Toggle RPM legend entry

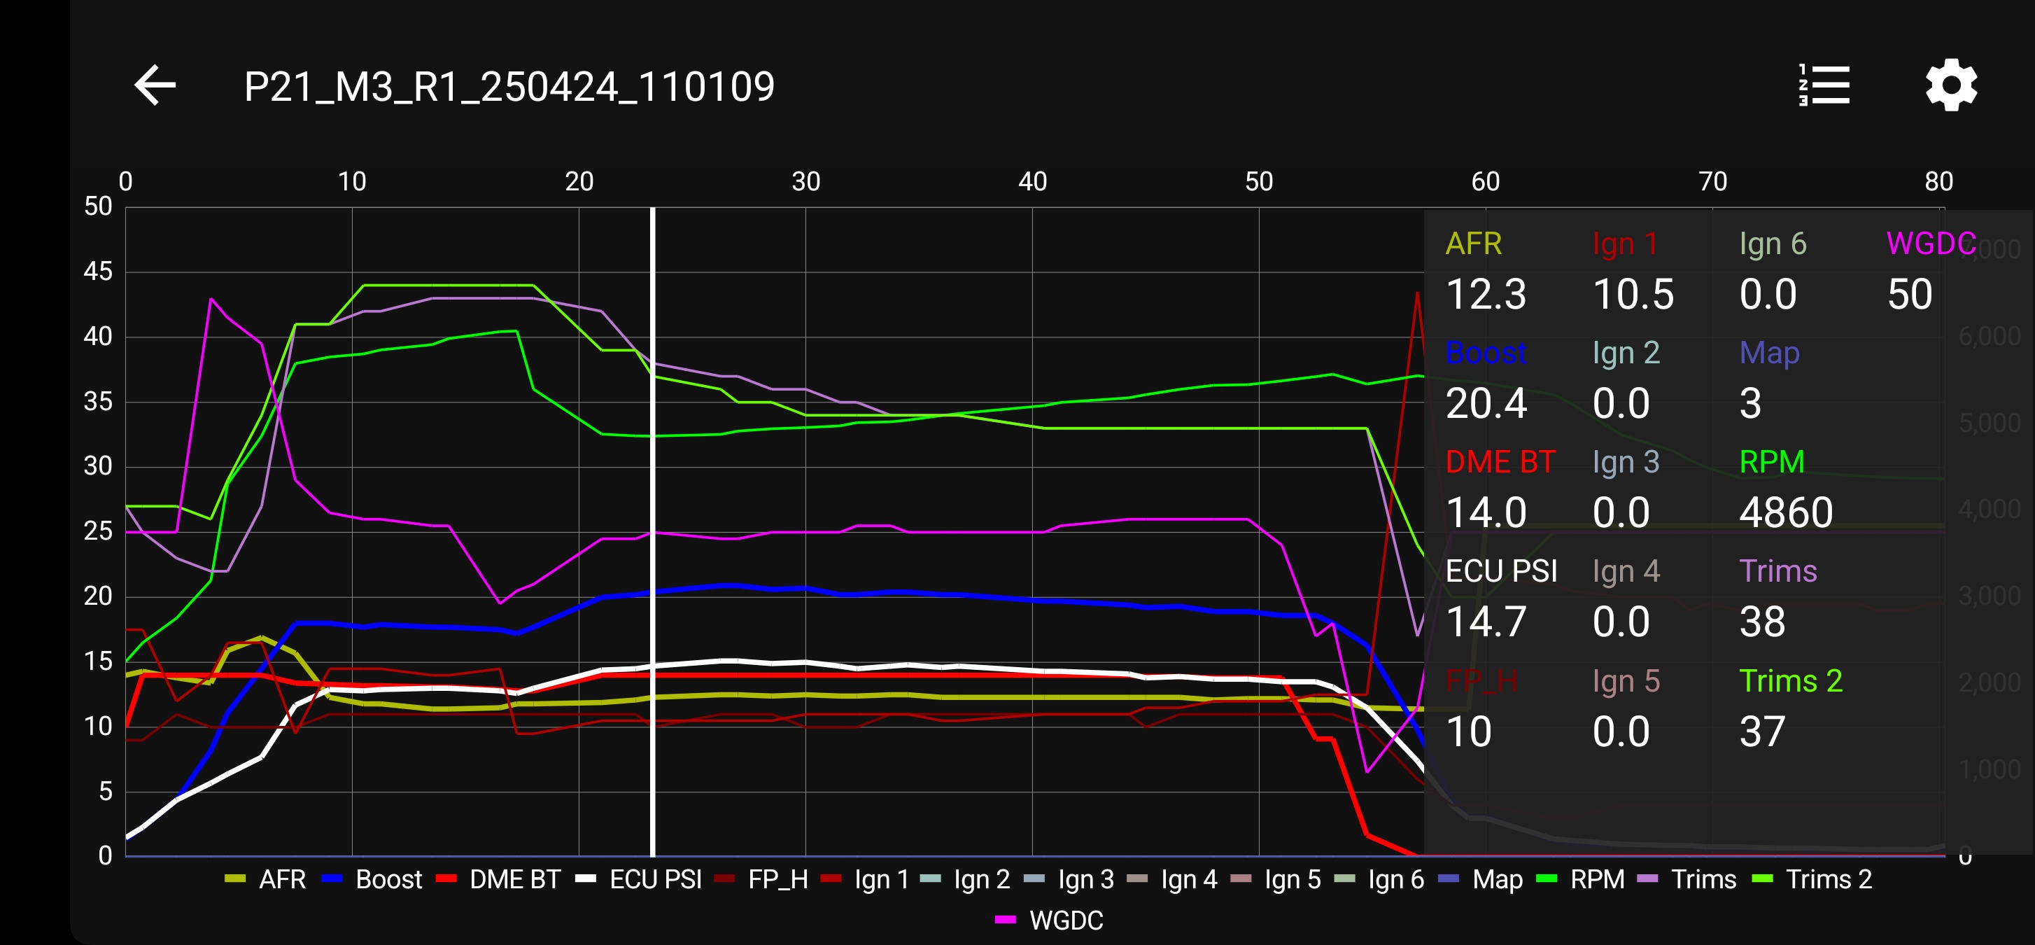tap(1580, 878)
